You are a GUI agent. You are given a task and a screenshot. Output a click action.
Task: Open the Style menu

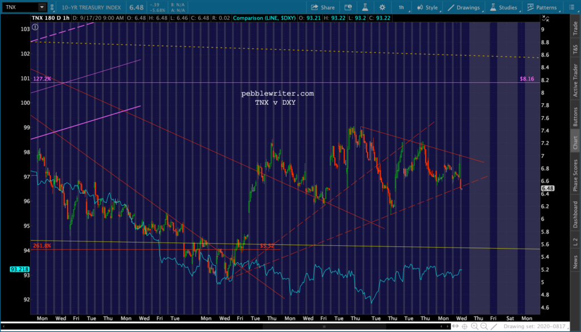pyautogui.click(x=428, y=7)
